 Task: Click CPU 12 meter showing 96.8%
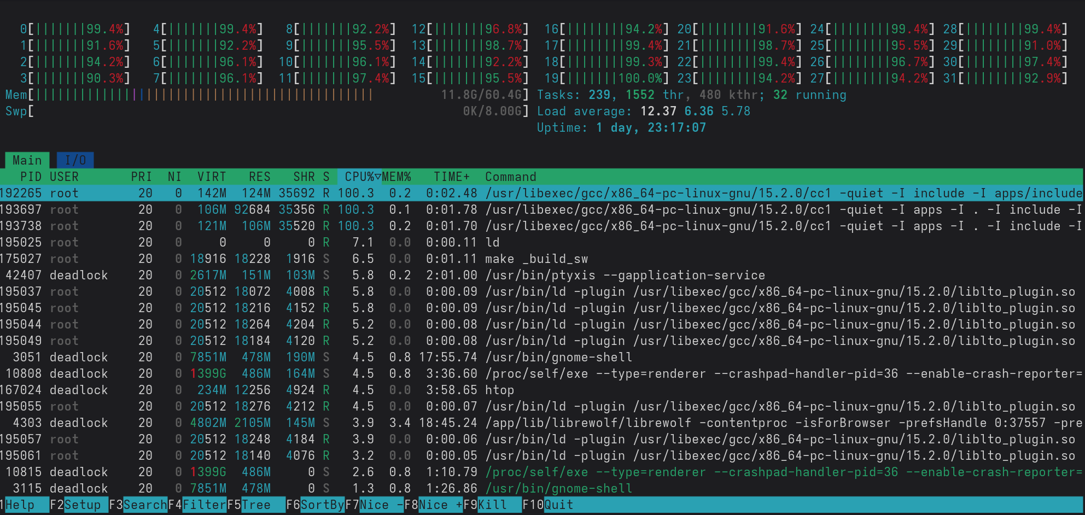[470, 29]
